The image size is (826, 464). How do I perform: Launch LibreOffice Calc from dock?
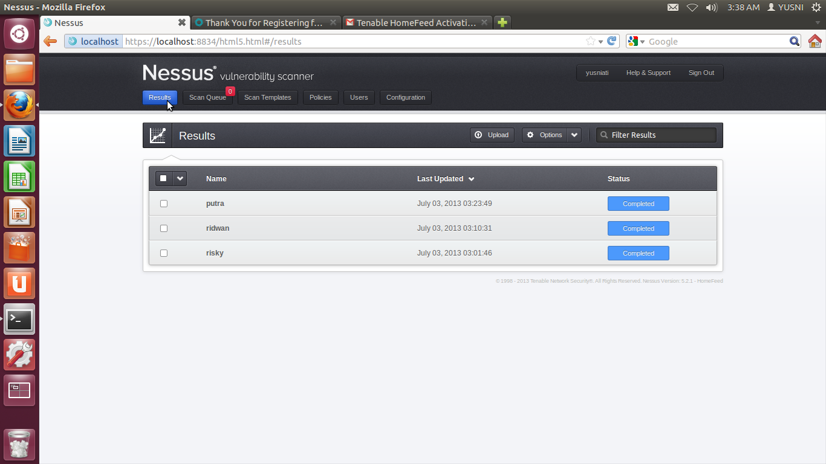click(19, 176)
